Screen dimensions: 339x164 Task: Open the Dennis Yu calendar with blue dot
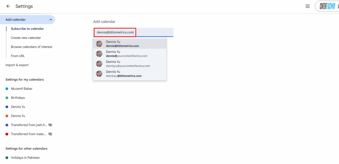(18, 107)
